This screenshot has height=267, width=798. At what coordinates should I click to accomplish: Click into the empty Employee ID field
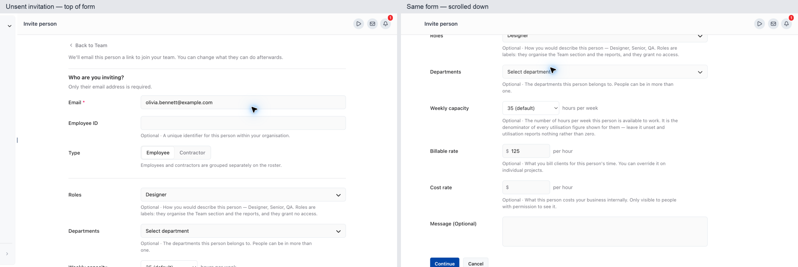tap(243, 123)
